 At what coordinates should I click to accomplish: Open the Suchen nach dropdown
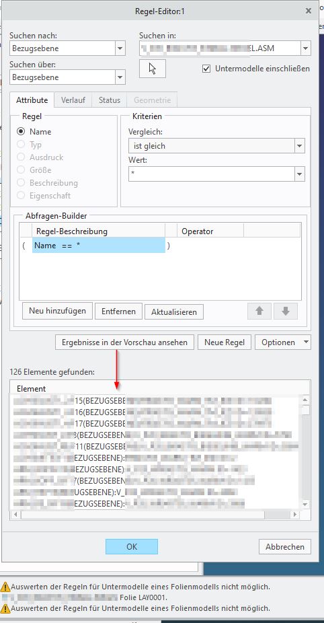(120, 48)
